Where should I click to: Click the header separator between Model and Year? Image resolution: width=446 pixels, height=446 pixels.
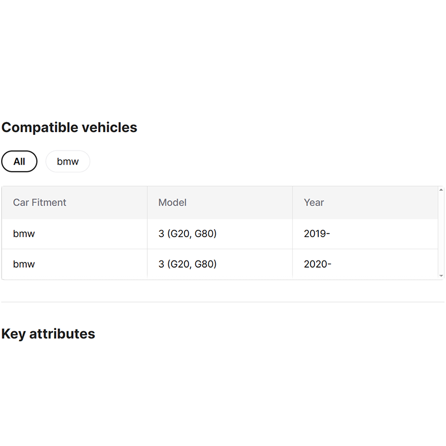click(292, 202)
